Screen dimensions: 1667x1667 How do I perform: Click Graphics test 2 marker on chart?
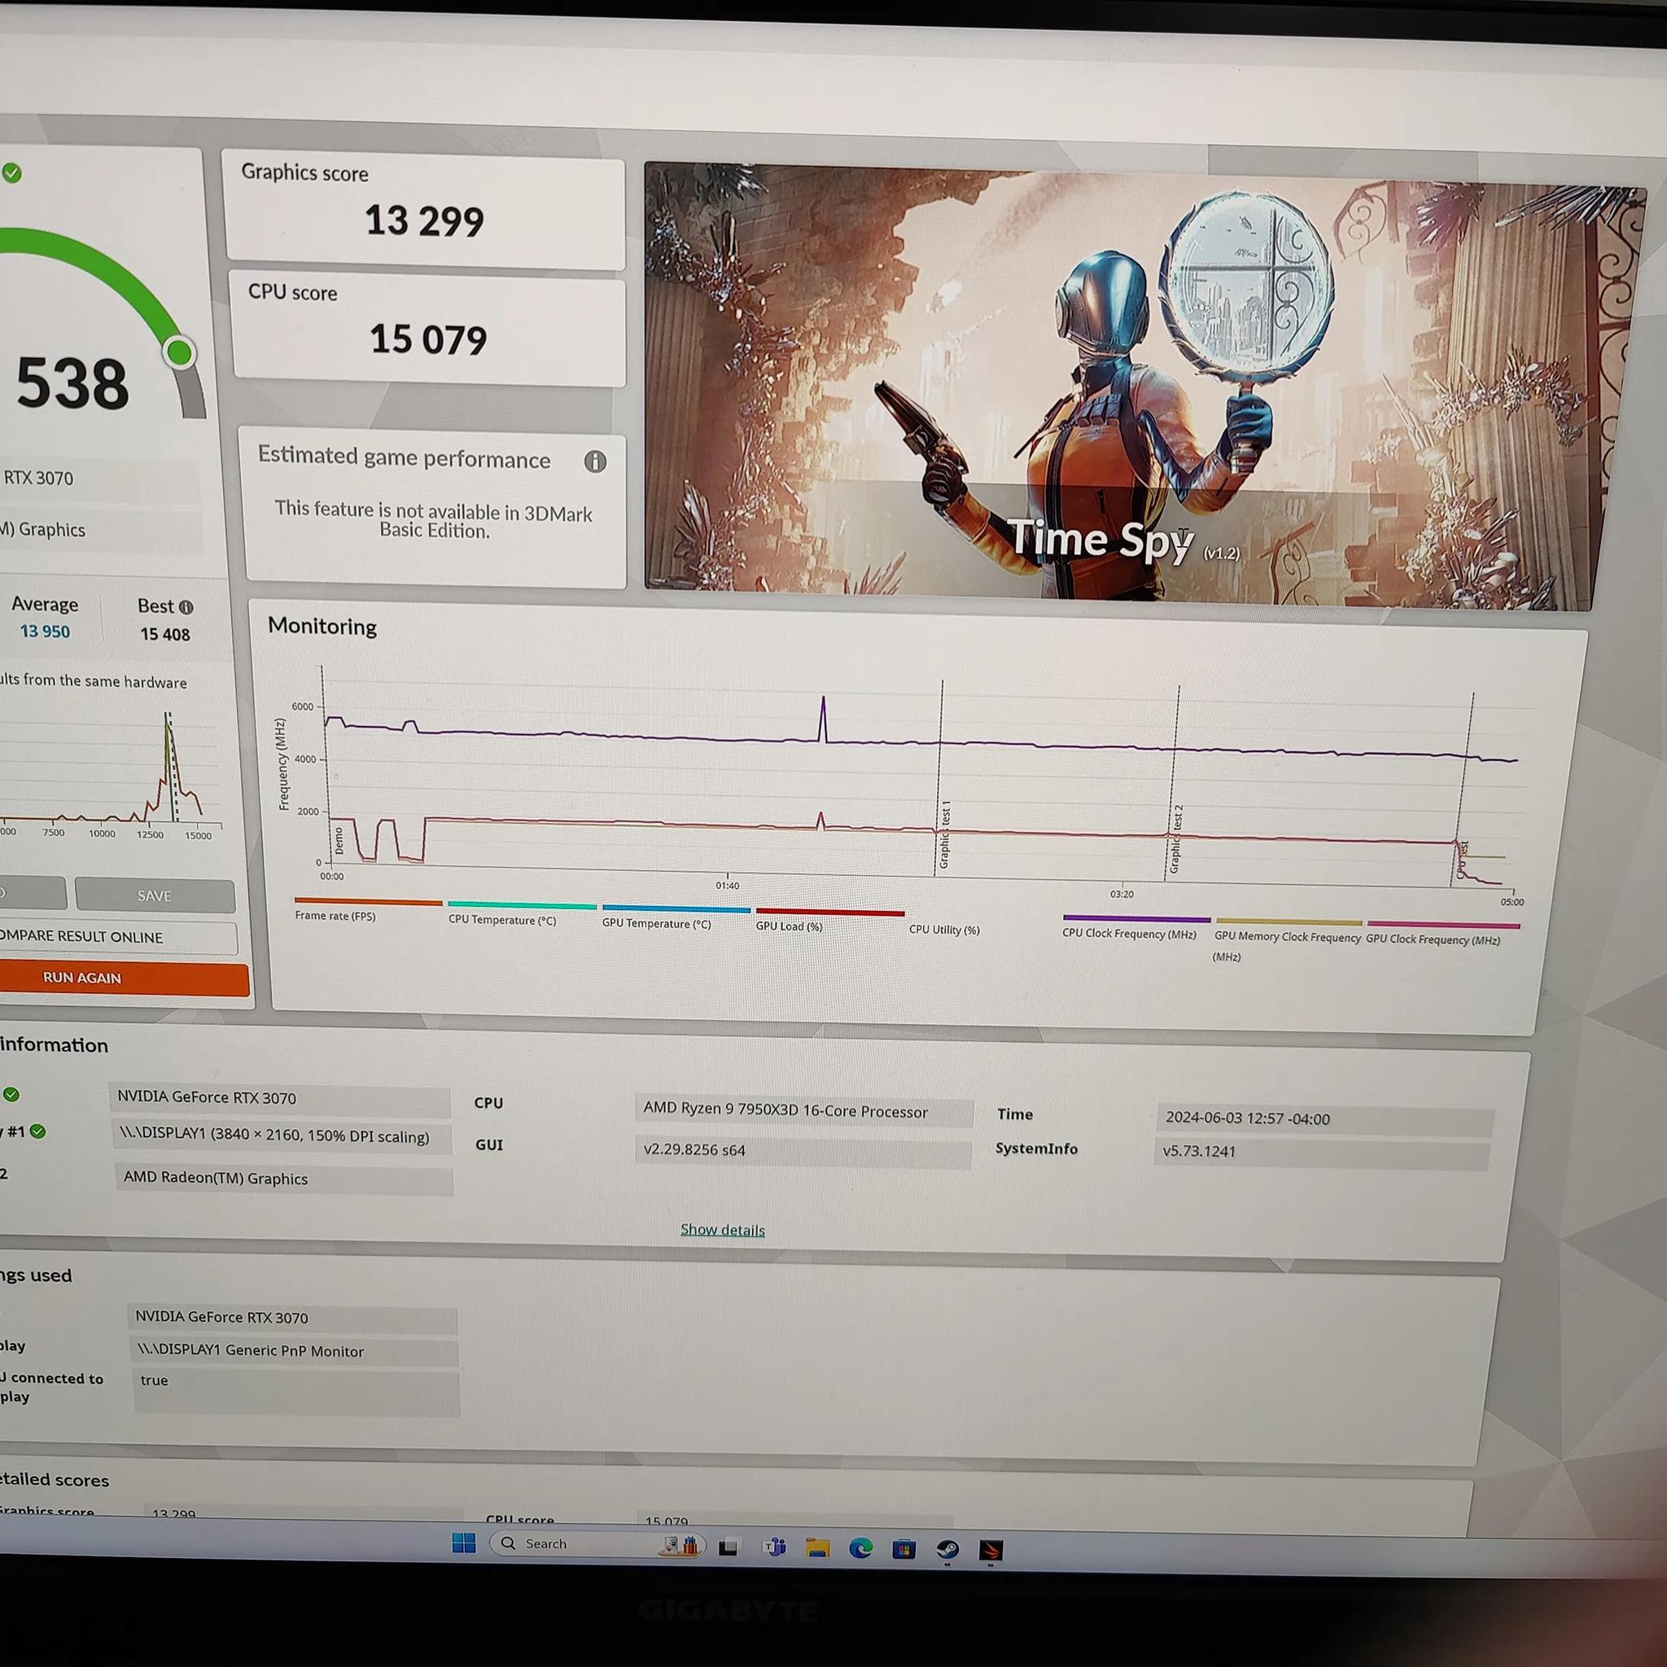click(1175, 838)
